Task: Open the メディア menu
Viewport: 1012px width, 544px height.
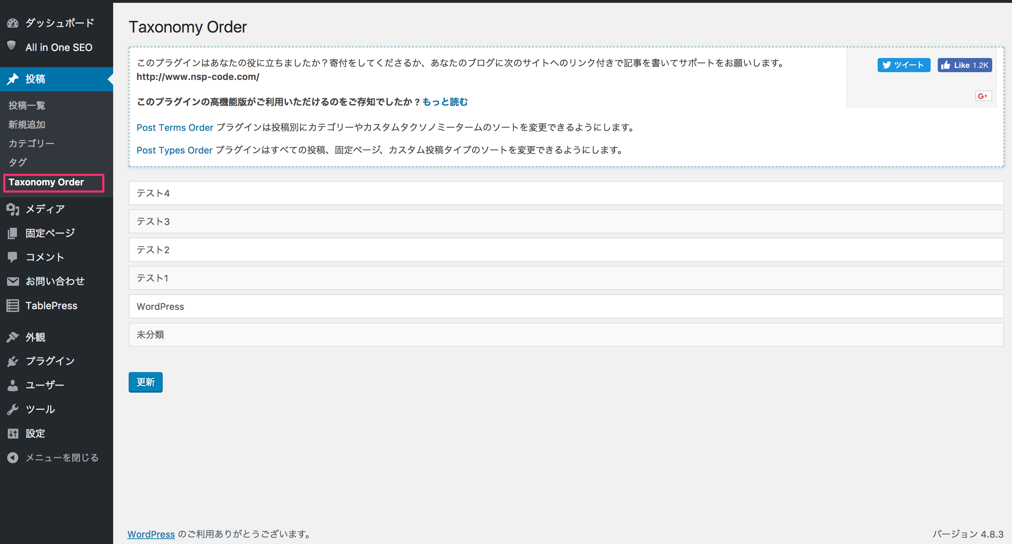Action: tap(57, 209)
